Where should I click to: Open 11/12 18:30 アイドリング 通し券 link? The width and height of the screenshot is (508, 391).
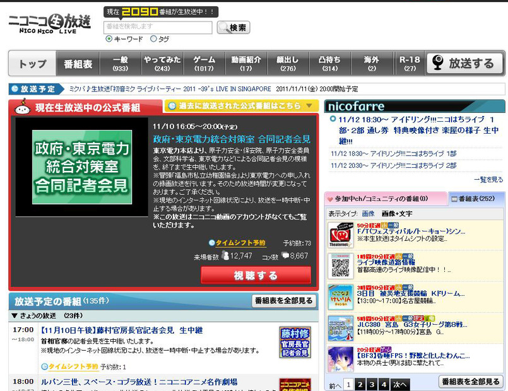tap(418, 130)
